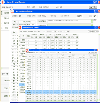Click start date field in third window
The width and height of the screenshot is (100, 103).
point(50,32)
